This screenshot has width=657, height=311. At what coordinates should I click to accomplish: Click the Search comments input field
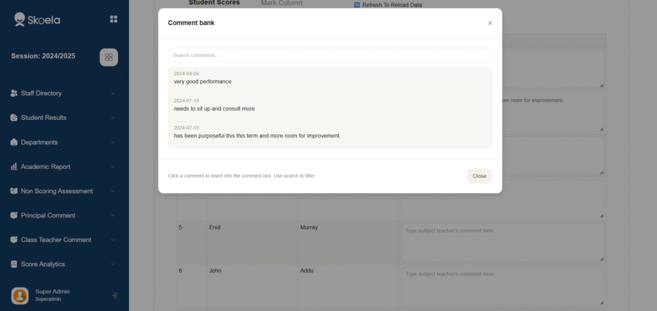[x=330, y=55]
